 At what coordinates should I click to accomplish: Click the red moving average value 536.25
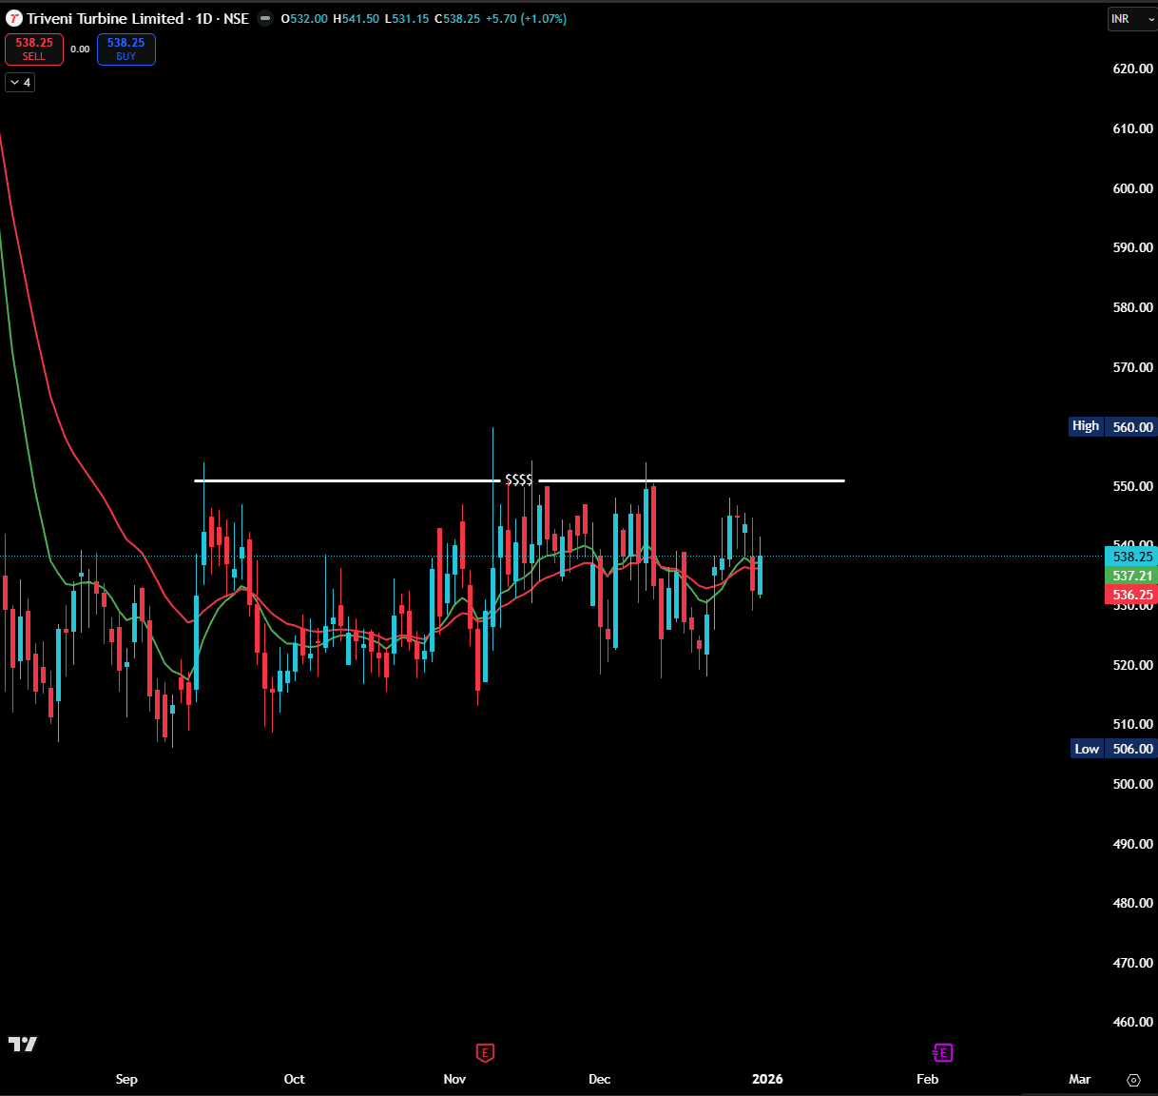point(1131,595)
